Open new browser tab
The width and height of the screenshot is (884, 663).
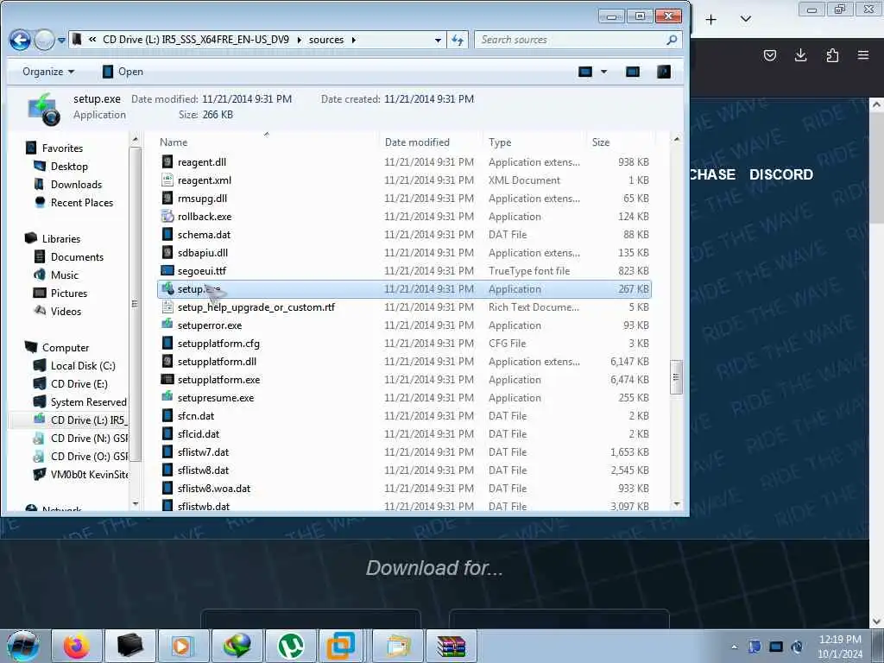(x=711, y=20)
